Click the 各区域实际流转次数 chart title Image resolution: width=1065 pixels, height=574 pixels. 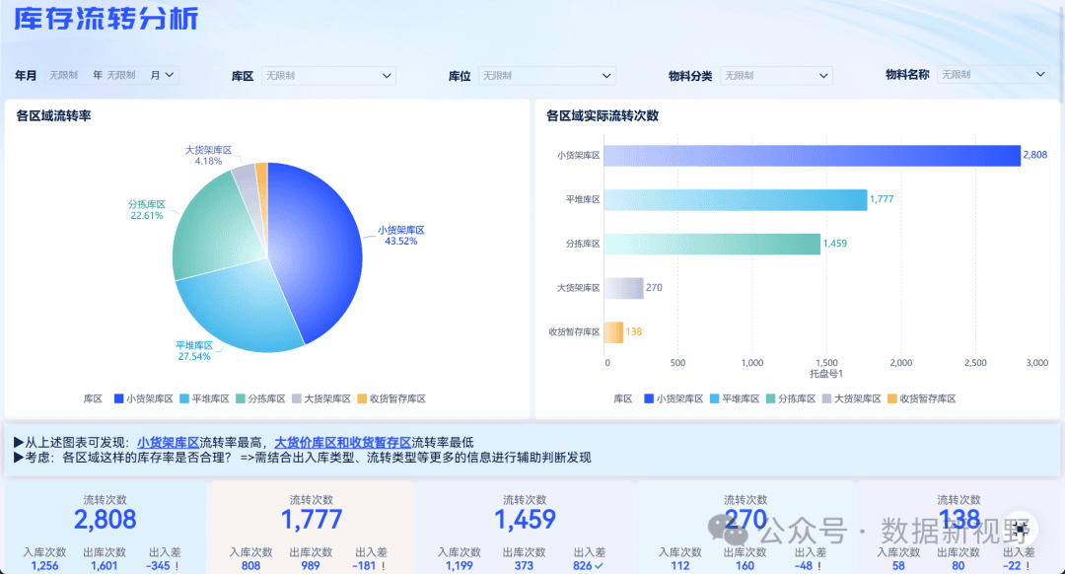click(x=603, y=116)
